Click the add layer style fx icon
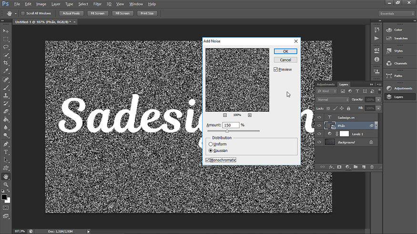This screenshot has height=234, width=417. coord(331,167)
